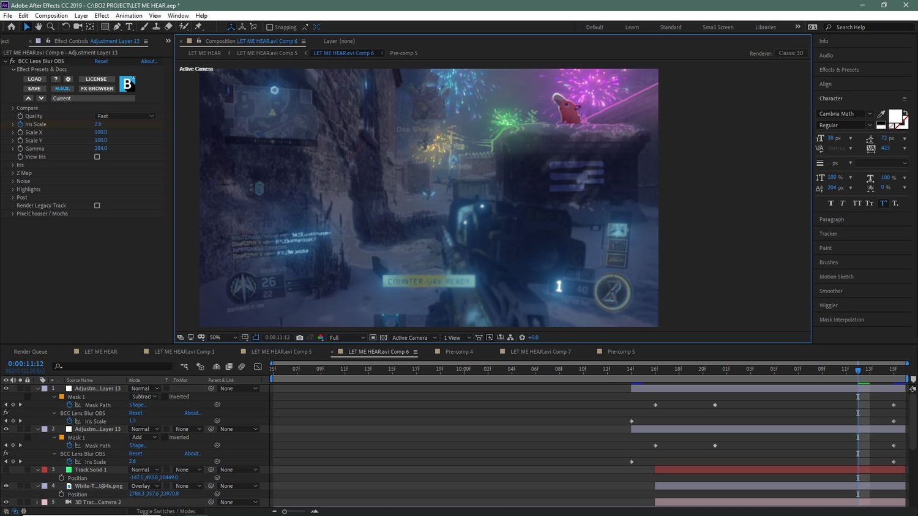Click the LICENSE button
918x516 pixels.
click(96, 79)
